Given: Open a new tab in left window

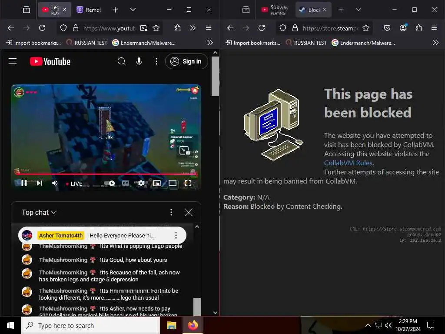Looking at the screenshot, I should tap(115, 10).
